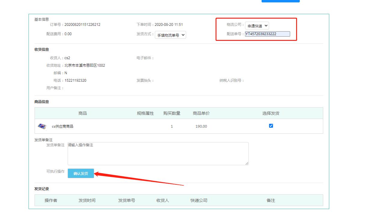Viewport: 365px width, 222px height.
Task: Click the resize handle of the remarks textarea
Action: (x=247, y=163)
